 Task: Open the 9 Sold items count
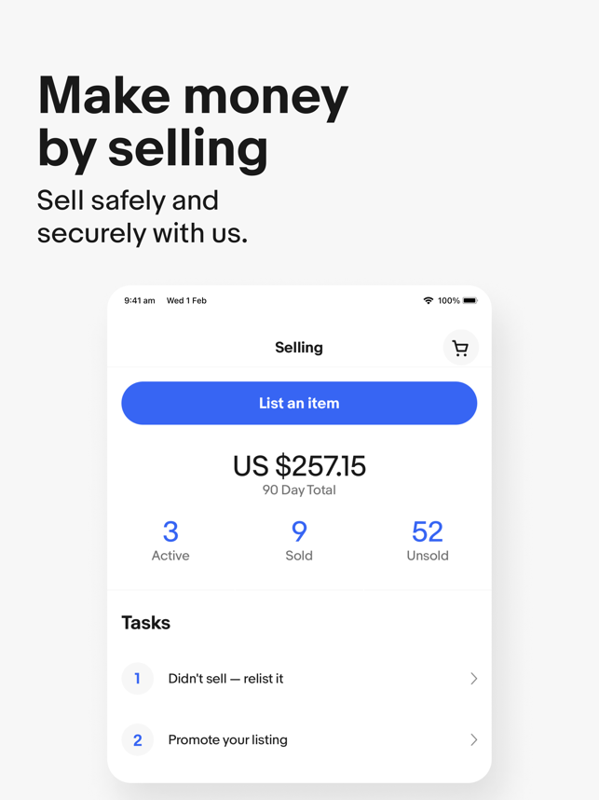click(x=299, y=540)
